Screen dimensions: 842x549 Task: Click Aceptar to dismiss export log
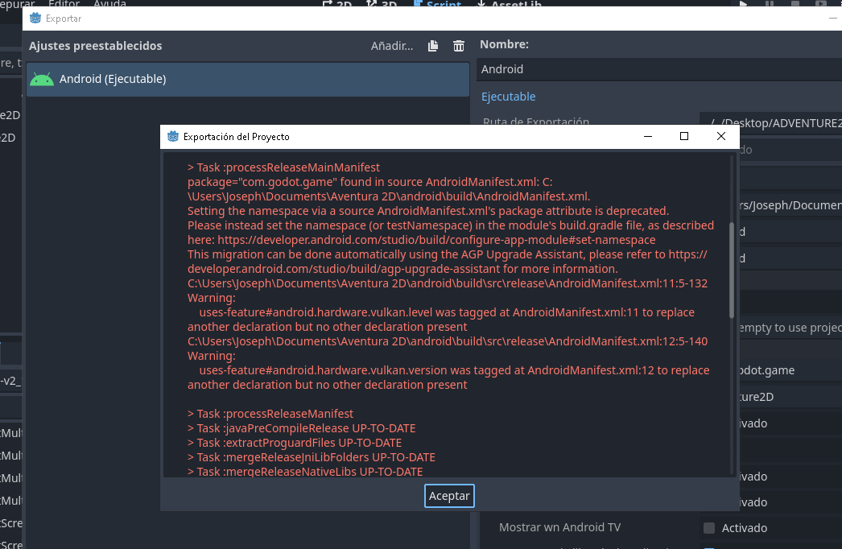[x=449, y=496]
